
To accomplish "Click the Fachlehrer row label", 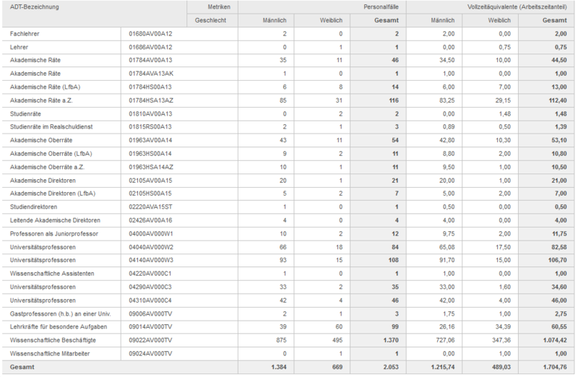I will click(26, 34).
